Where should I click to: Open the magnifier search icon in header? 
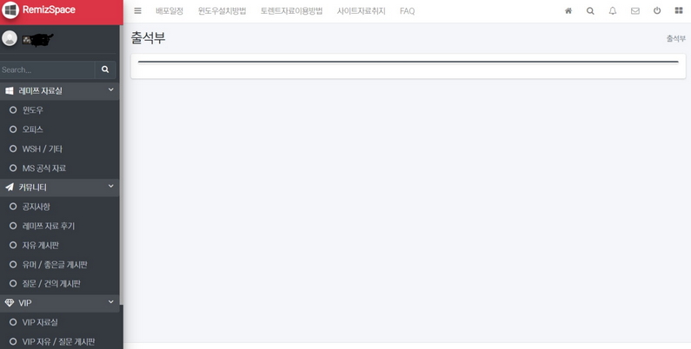point(590,11)
